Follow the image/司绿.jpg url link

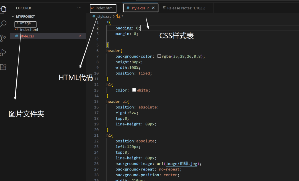click(181, 164)
